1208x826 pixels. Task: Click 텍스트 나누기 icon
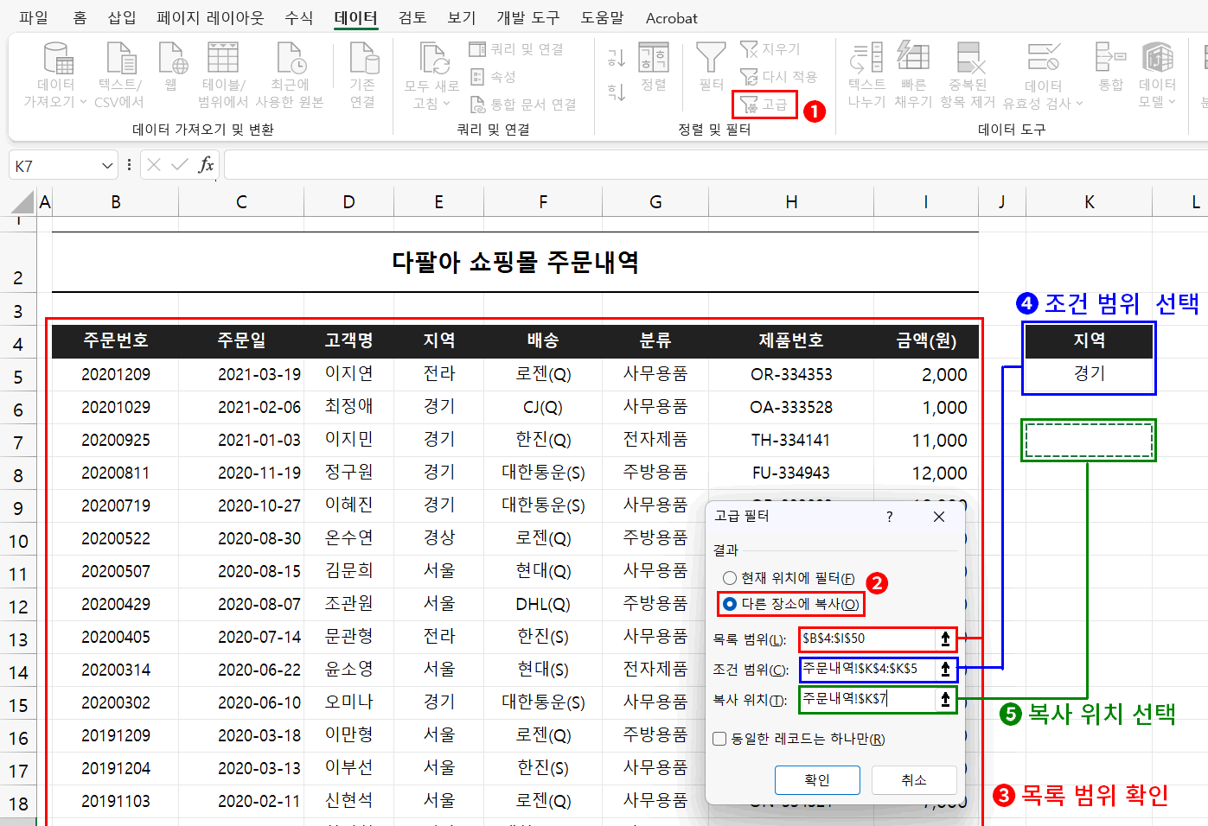click(866, 58)
